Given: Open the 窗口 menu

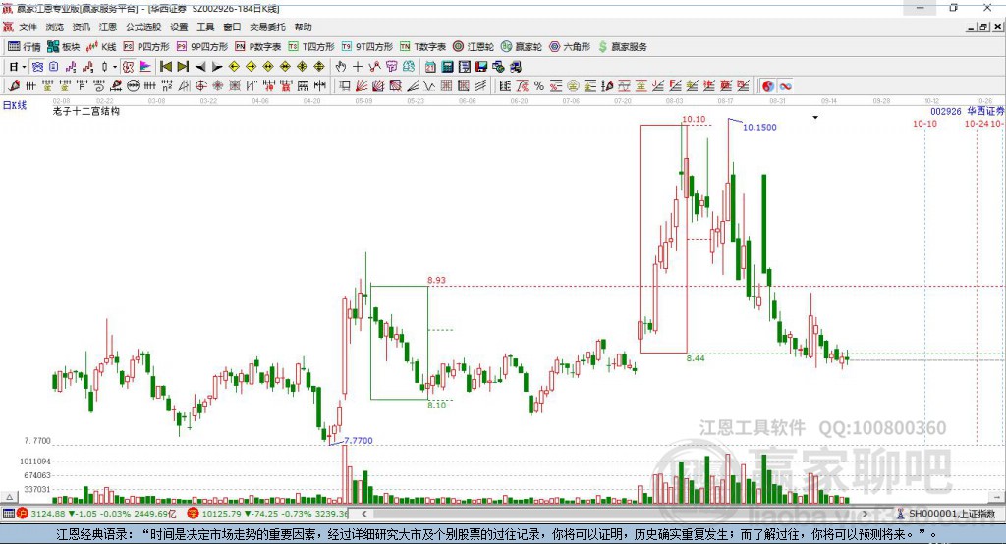Looking at the screenshot, I should click(x=232, y=27).
